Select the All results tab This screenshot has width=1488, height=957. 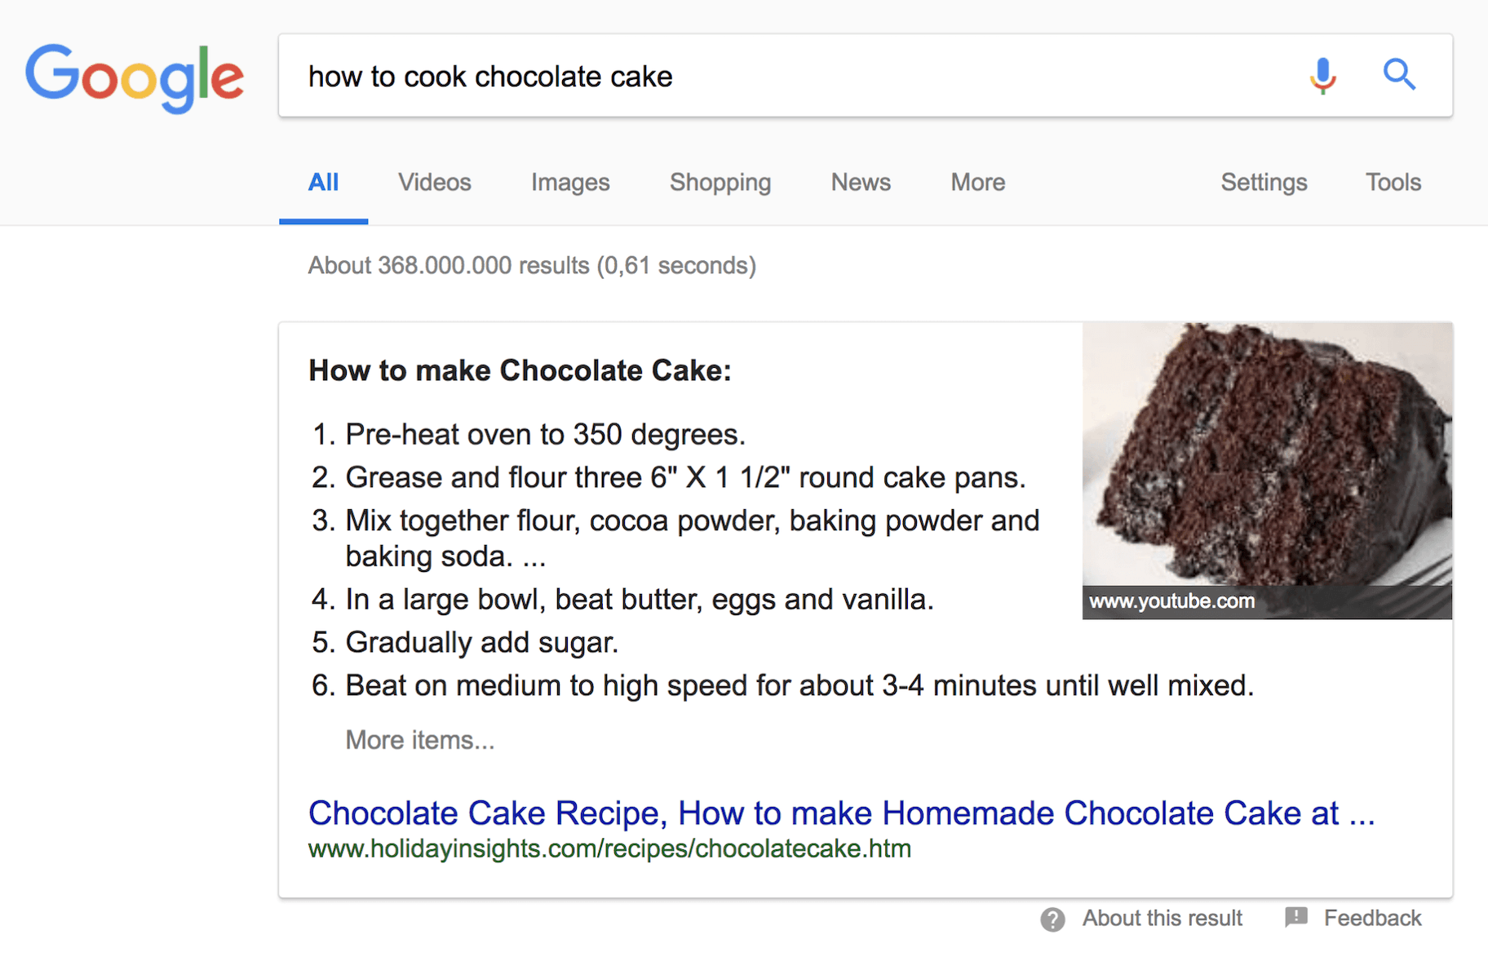tap(323, 182)
